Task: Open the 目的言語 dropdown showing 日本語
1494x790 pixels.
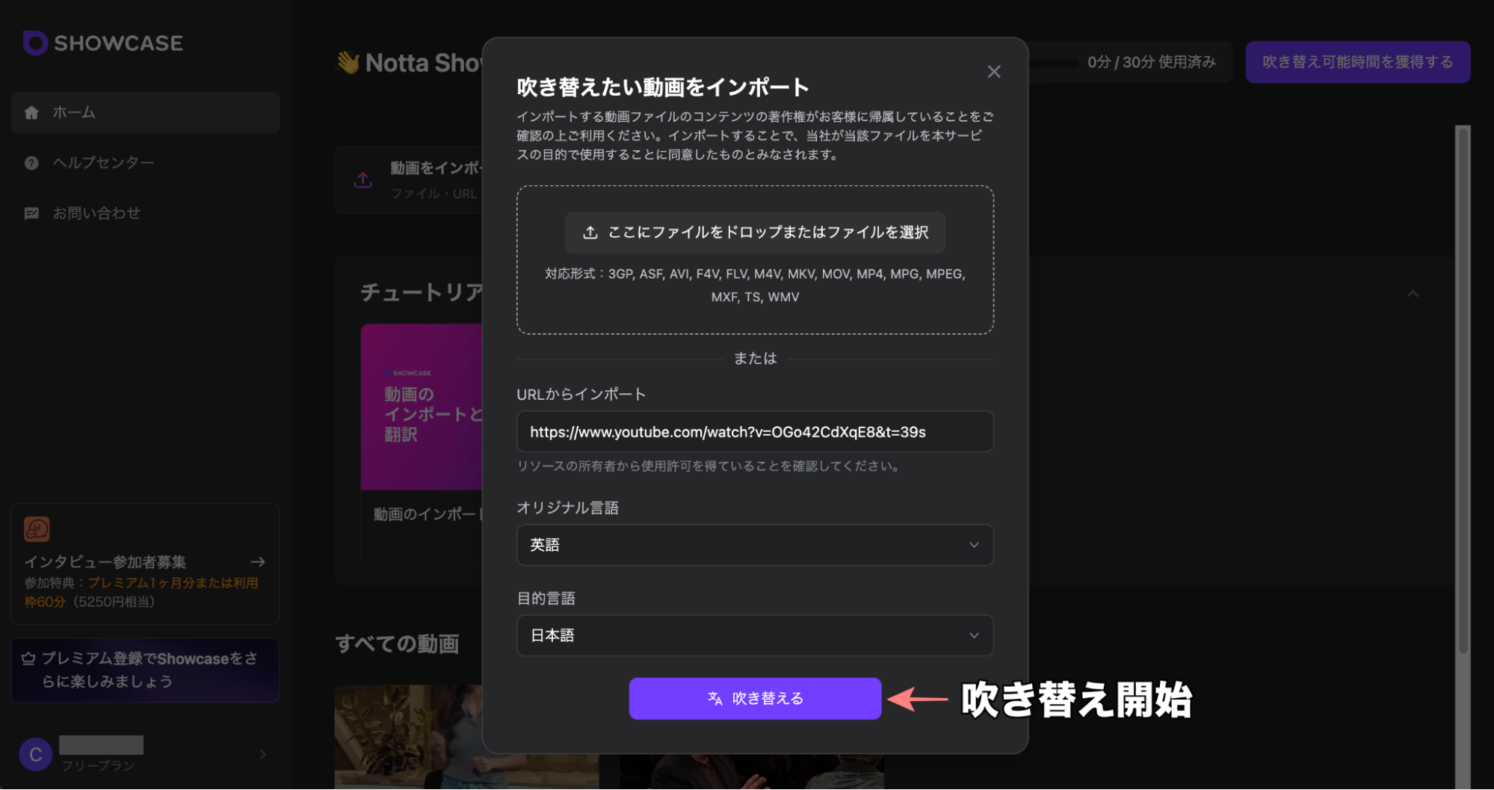Action: (x=755, y=635)
